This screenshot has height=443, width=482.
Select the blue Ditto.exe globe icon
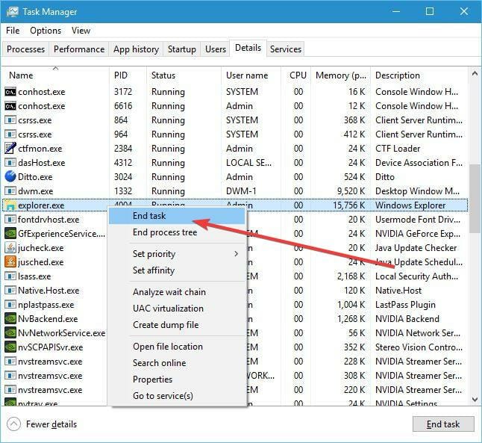point(10,176)
